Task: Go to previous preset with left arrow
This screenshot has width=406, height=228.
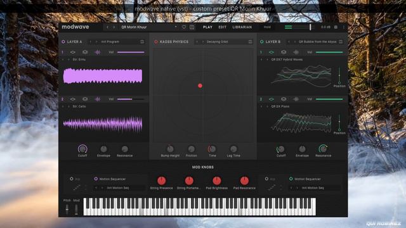Action: (108, 27)
